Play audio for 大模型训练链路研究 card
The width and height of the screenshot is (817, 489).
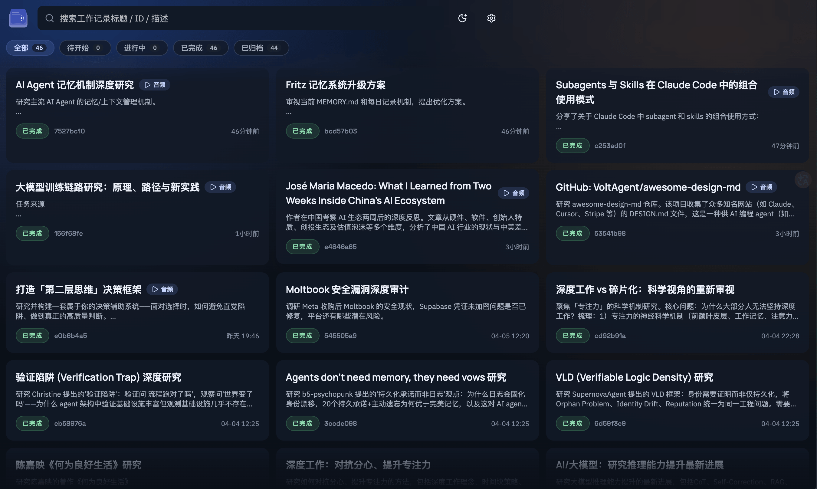pyautogui.click(x=220, y=187)
